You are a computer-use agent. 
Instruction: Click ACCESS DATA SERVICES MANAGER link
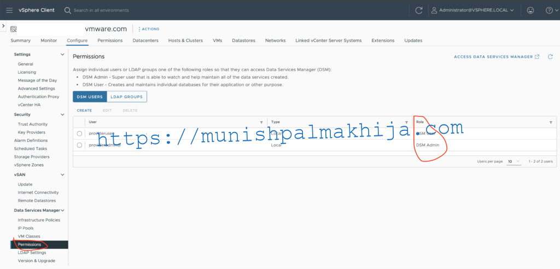click(497, 57)
